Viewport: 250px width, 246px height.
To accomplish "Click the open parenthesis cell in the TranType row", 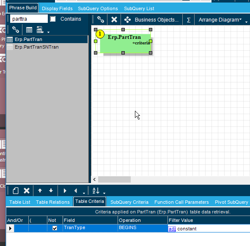I will (38, 228).
